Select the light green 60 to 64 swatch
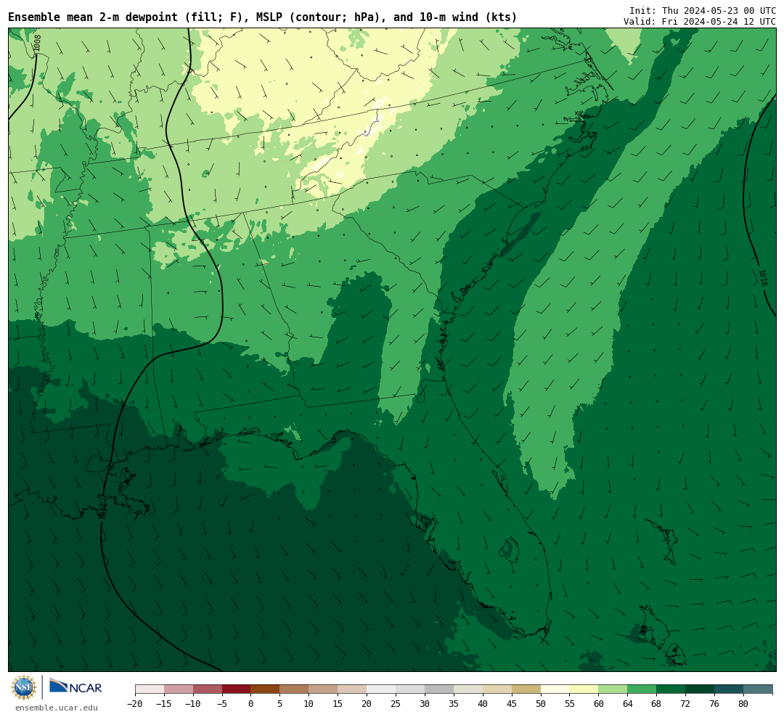The height and width of the screenshot is (717, 784). pyautogui.click(x=613, y=689)
